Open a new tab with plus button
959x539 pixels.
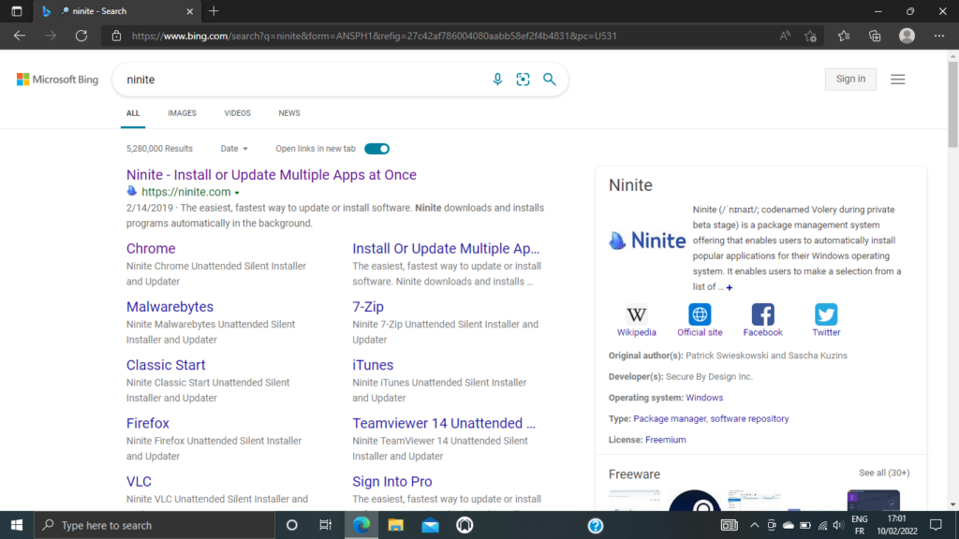pyautogui.click(x=214, y=11)
